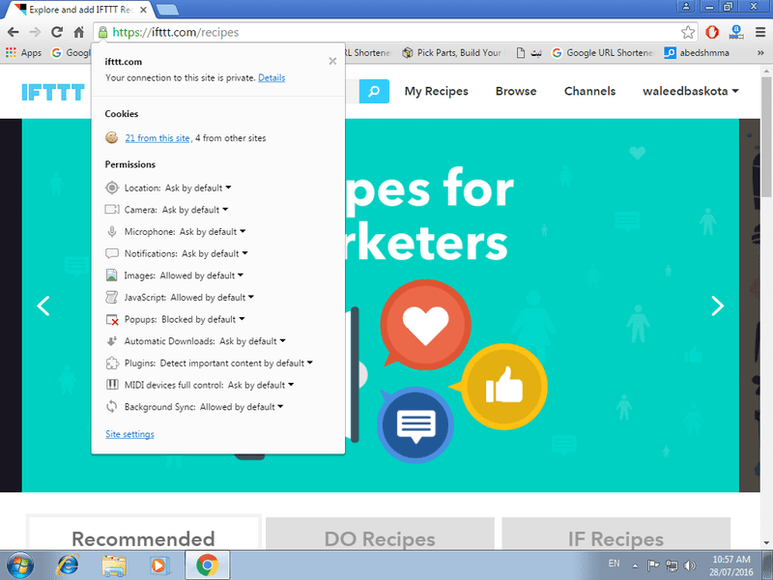Image resolution: width=773 pixels, height=580 pixels.
Task: Open the Channels navigation item
Action: point(589,91)
